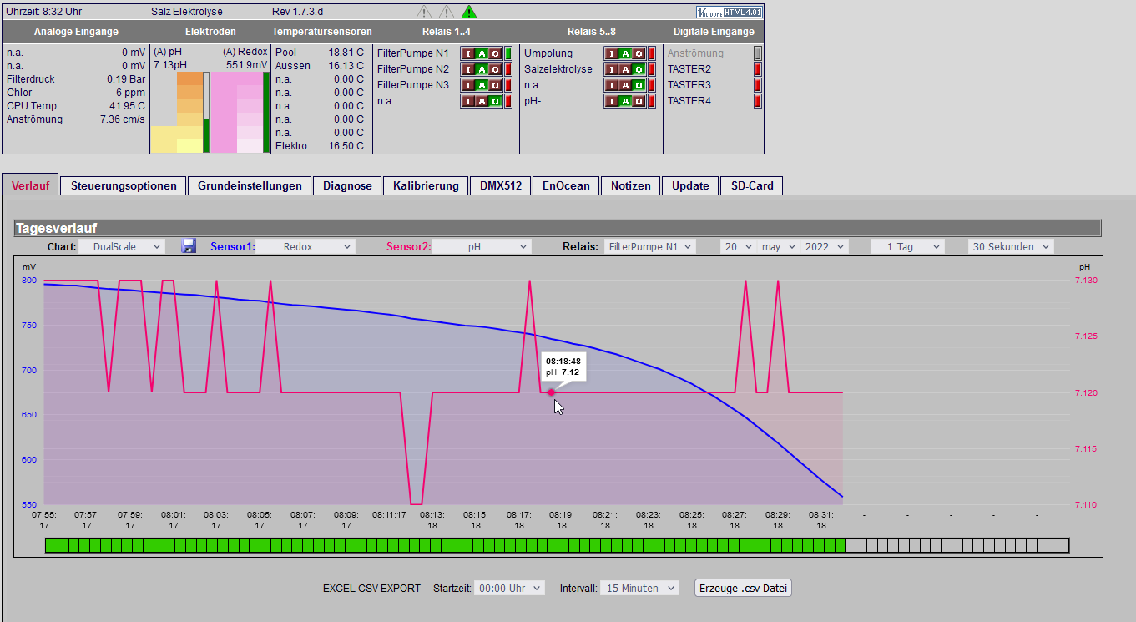The width and height of the screenshot is (1136, 622).
Task: Click the red status indicator next to TASTER2
Action: pos(758,69)
